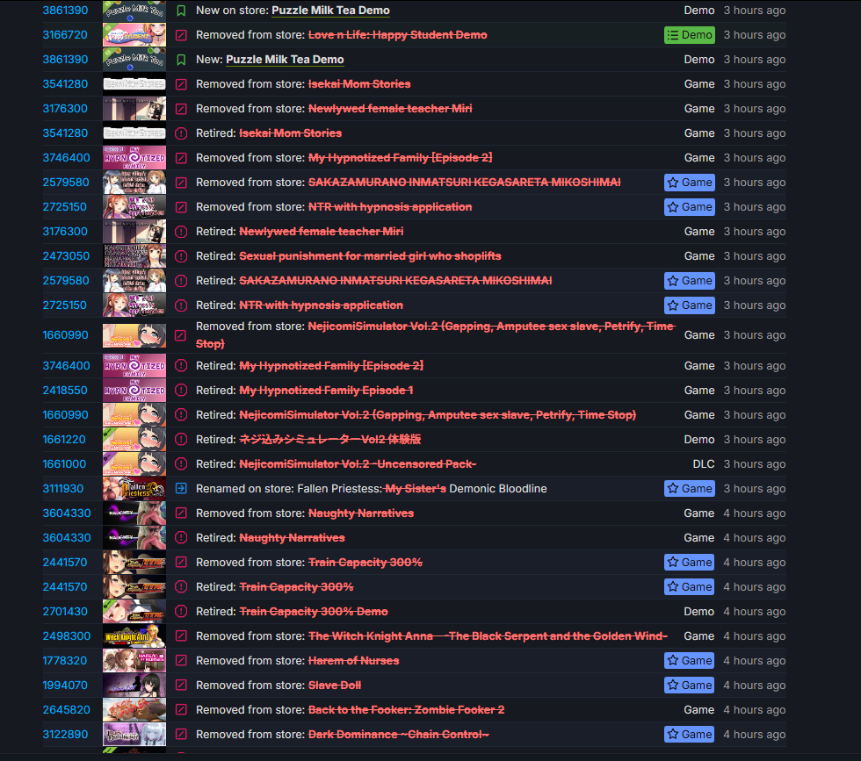861x761 pixels.
Task: Click the Fallen Priestess game thumbnail
Action: pyautogui.click(x=134, y=489)
